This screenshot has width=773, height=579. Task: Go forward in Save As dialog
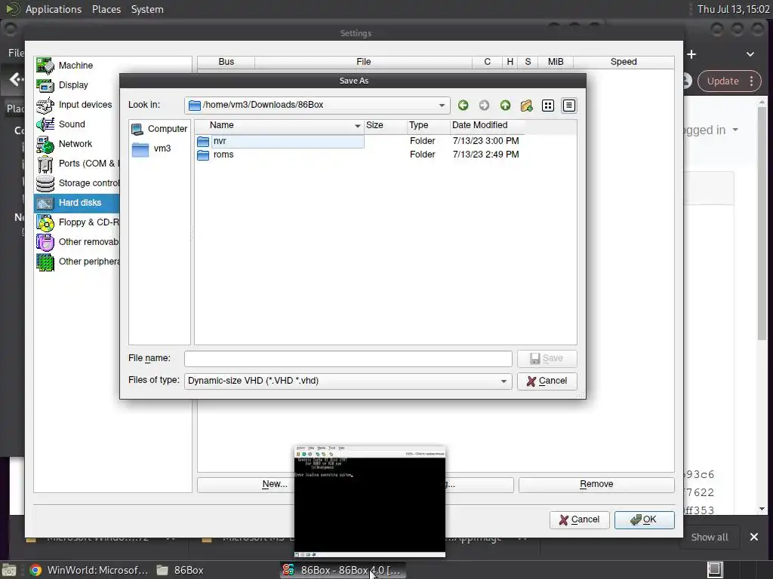484,106
